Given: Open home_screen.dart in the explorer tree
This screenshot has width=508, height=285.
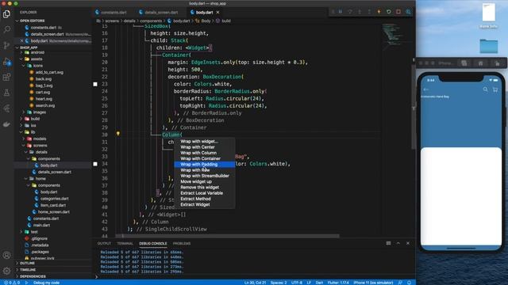Looking at the screenshot, I should point(53,212).
